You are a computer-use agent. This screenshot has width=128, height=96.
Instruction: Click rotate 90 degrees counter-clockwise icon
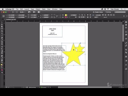54,15
